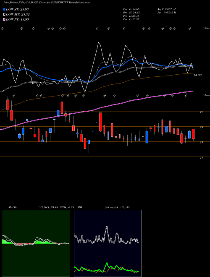The width and height of the screenshot is (210, 277).
Task: Click the ADX values '(14 day) 5, +16, -18'
Action: pyautogui.click(x=117, y=207)
